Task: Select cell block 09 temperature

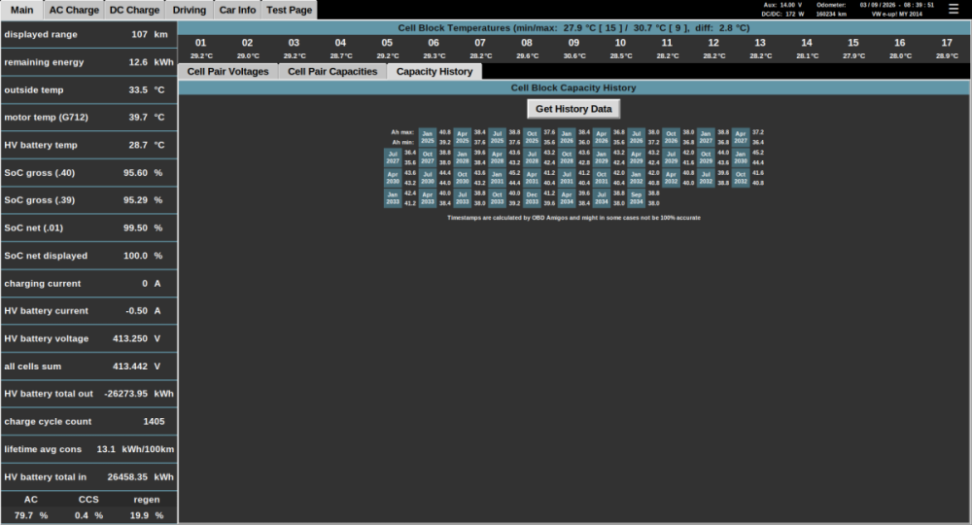Action: tap(574, 49)
